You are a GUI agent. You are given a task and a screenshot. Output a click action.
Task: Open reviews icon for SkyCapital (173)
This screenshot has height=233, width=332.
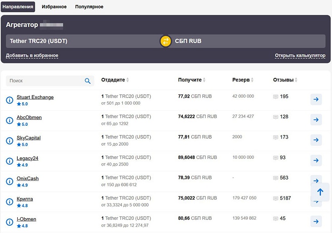pyautogui.click(x=276, y=138)
